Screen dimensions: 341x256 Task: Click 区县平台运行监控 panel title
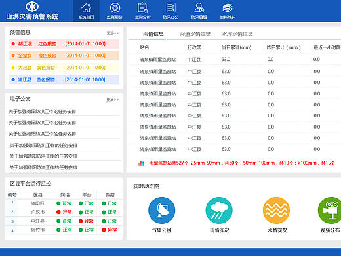(30, 183)
